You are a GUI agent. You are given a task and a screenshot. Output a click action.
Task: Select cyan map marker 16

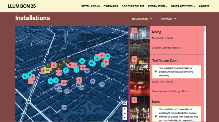25,77
